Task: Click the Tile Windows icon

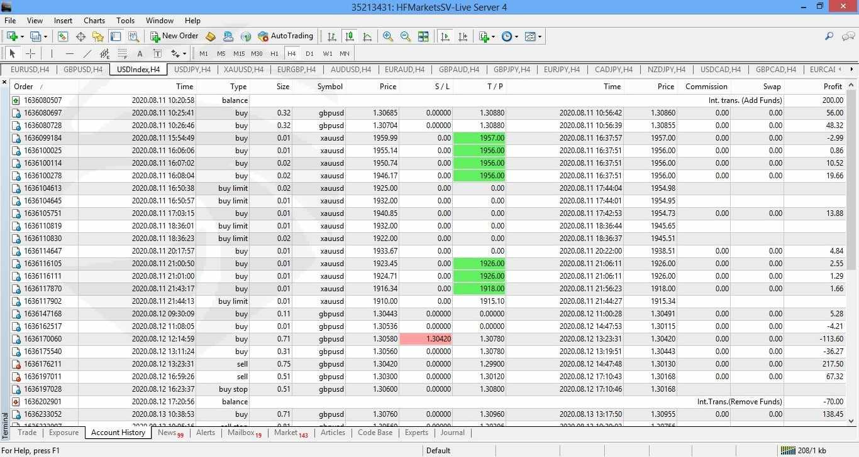Action: click(x=423, y=36)
